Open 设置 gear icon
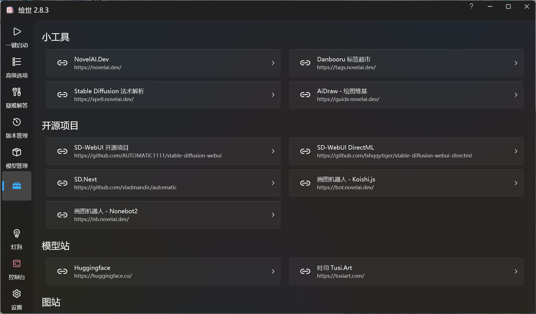The image size is (536, 314). pos(17,294)
